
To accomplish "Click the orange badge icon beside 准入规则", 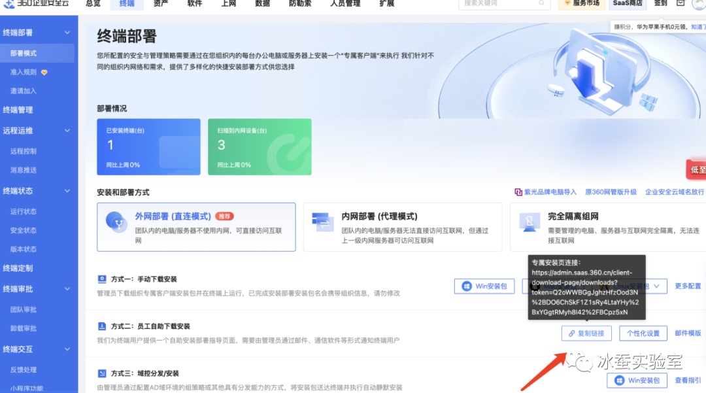I will point(44,73).
